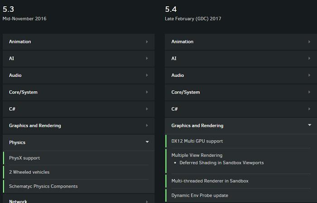Expand the 5.4 Core/System section
The height and width of the screenshot is (203, 317).
[241, 92]
